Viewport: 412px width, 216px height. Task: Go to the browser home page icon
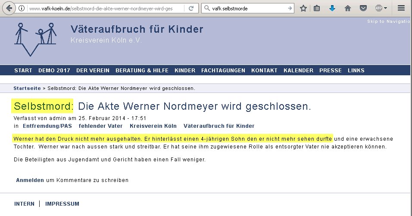pyautogui.click(x=348, y=9)
